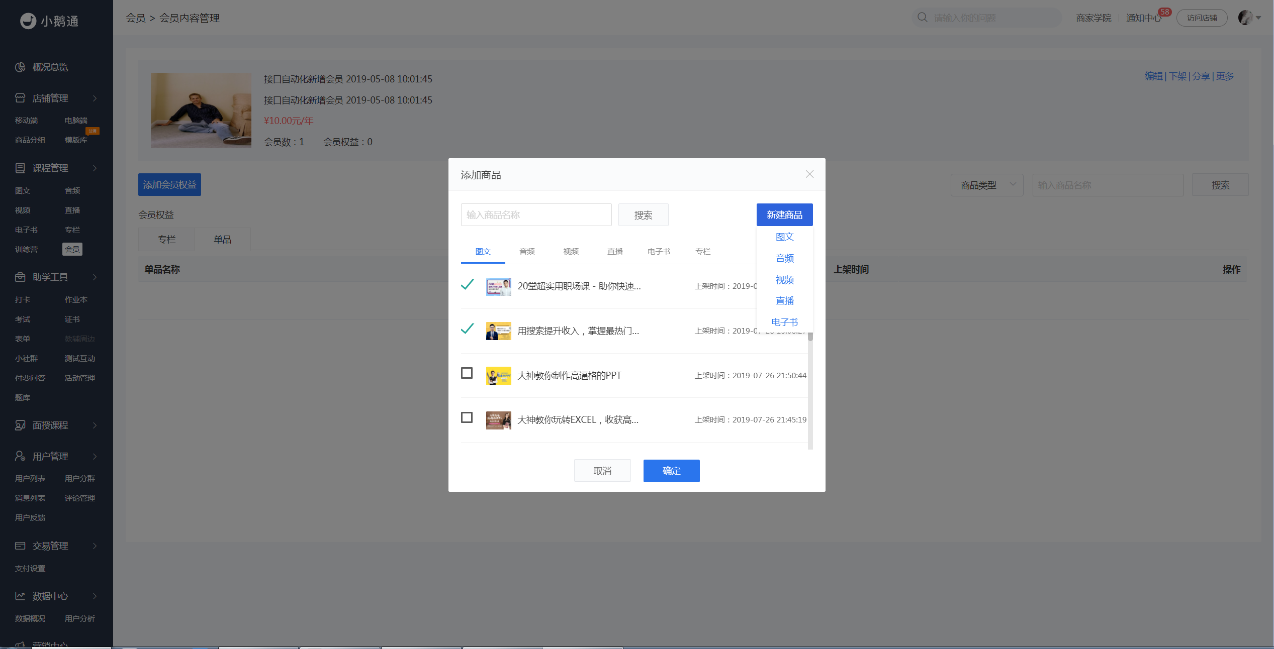
Task: Click the search magnifier icon in top bar
Action: click(x=922, y=18)
